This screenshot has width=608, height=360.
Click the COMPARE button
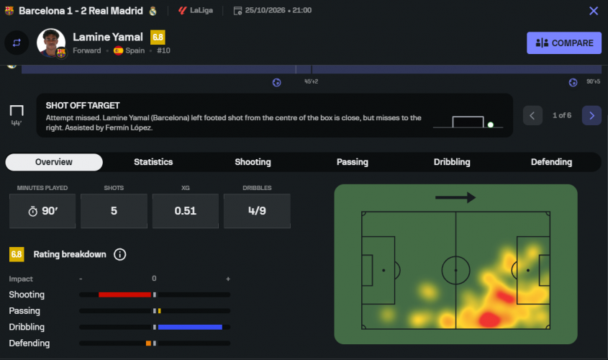click(x=564, y=43)
